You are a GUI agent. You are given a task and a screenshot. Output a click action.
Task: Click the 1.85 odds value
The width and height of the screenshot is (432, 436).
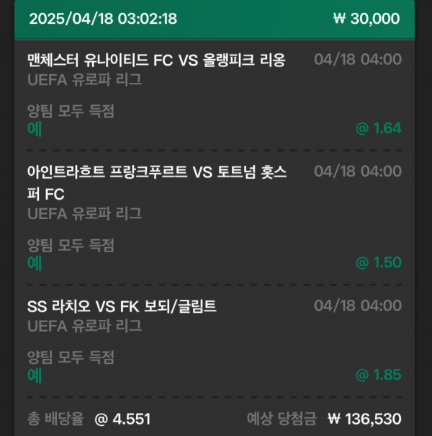click(x=379, y=375)
